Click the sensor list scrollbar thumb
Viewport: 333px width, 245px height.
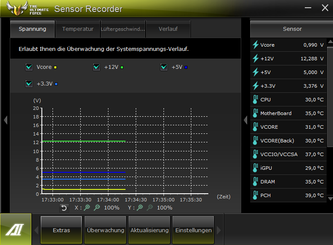pyautogui.click(x=330, y=97)
